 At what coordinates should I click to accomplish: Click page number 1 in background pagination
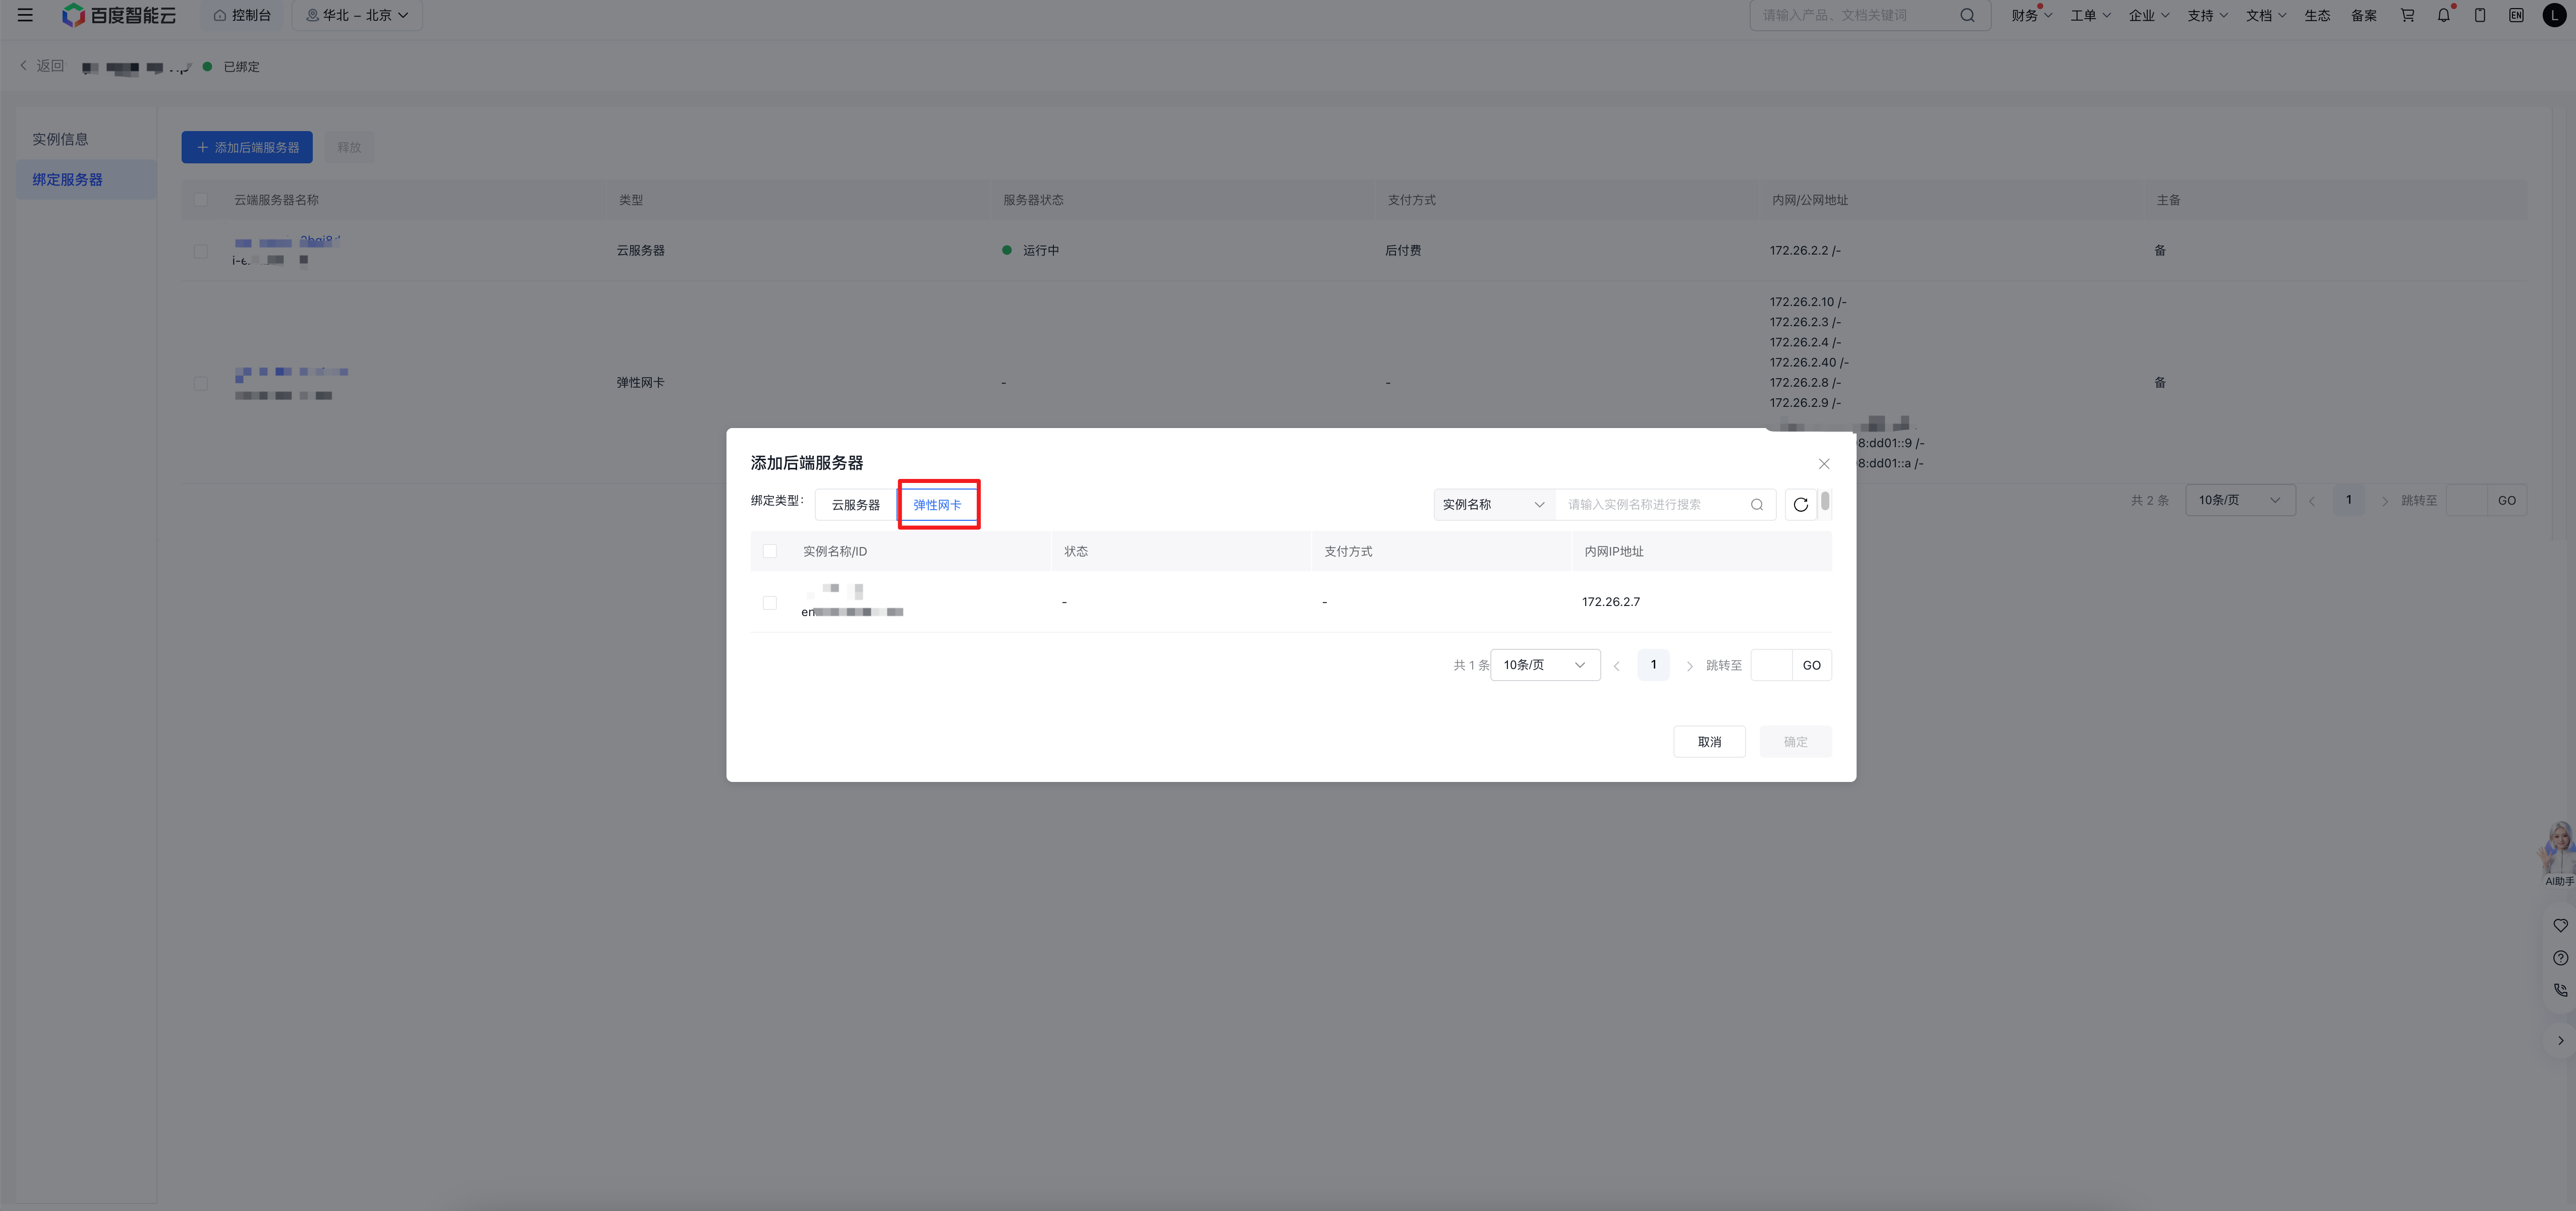pyautogui.click(x=2349, y=501)
